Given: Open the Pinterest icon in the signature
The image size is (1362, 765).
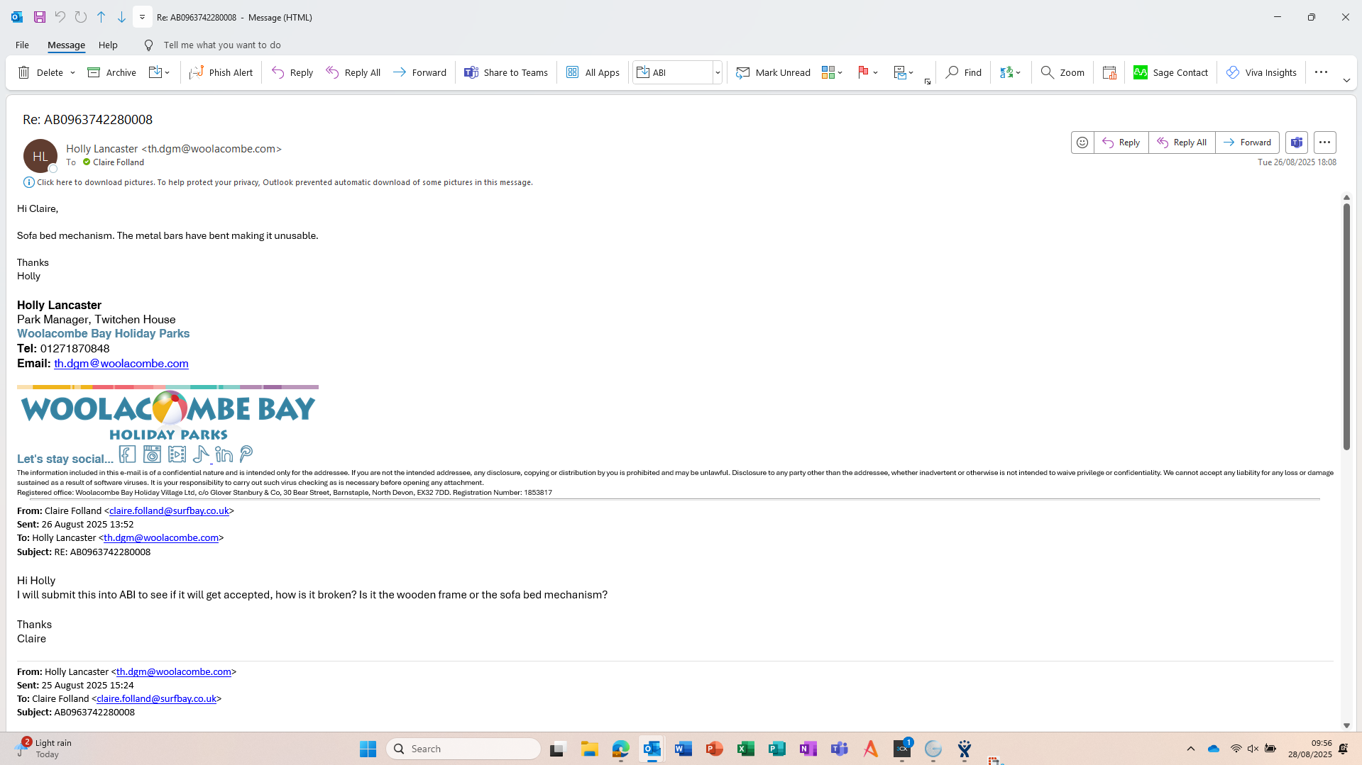Looking at the screenshot, I should coord(246,454).
